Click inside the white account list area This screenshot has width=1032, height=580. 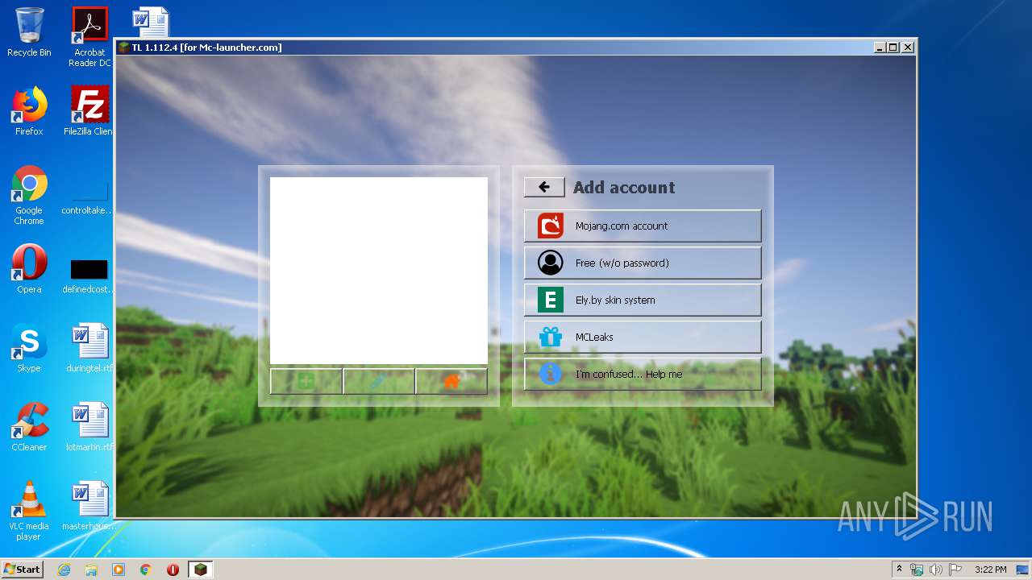[379, 271]
